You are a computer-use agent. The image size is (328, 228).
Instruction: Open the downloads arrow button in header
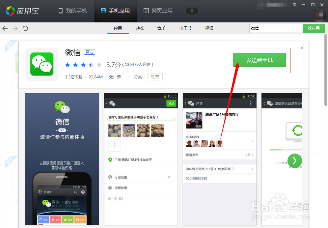point(192,11)
